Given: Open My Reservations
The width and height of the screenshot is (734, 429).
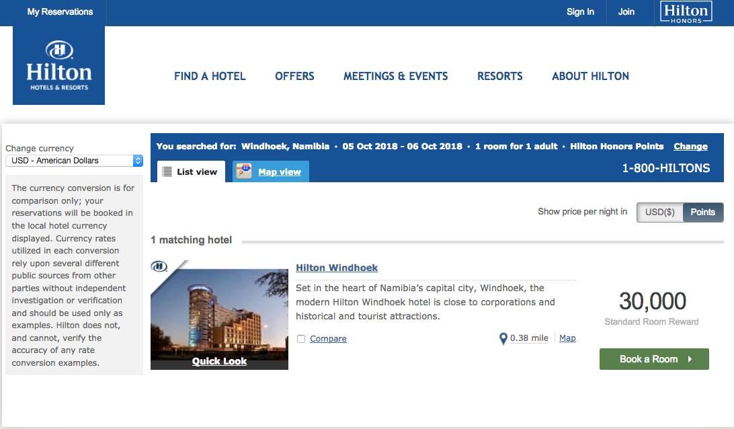Looking at the screenshot, I should pos(60,12).
